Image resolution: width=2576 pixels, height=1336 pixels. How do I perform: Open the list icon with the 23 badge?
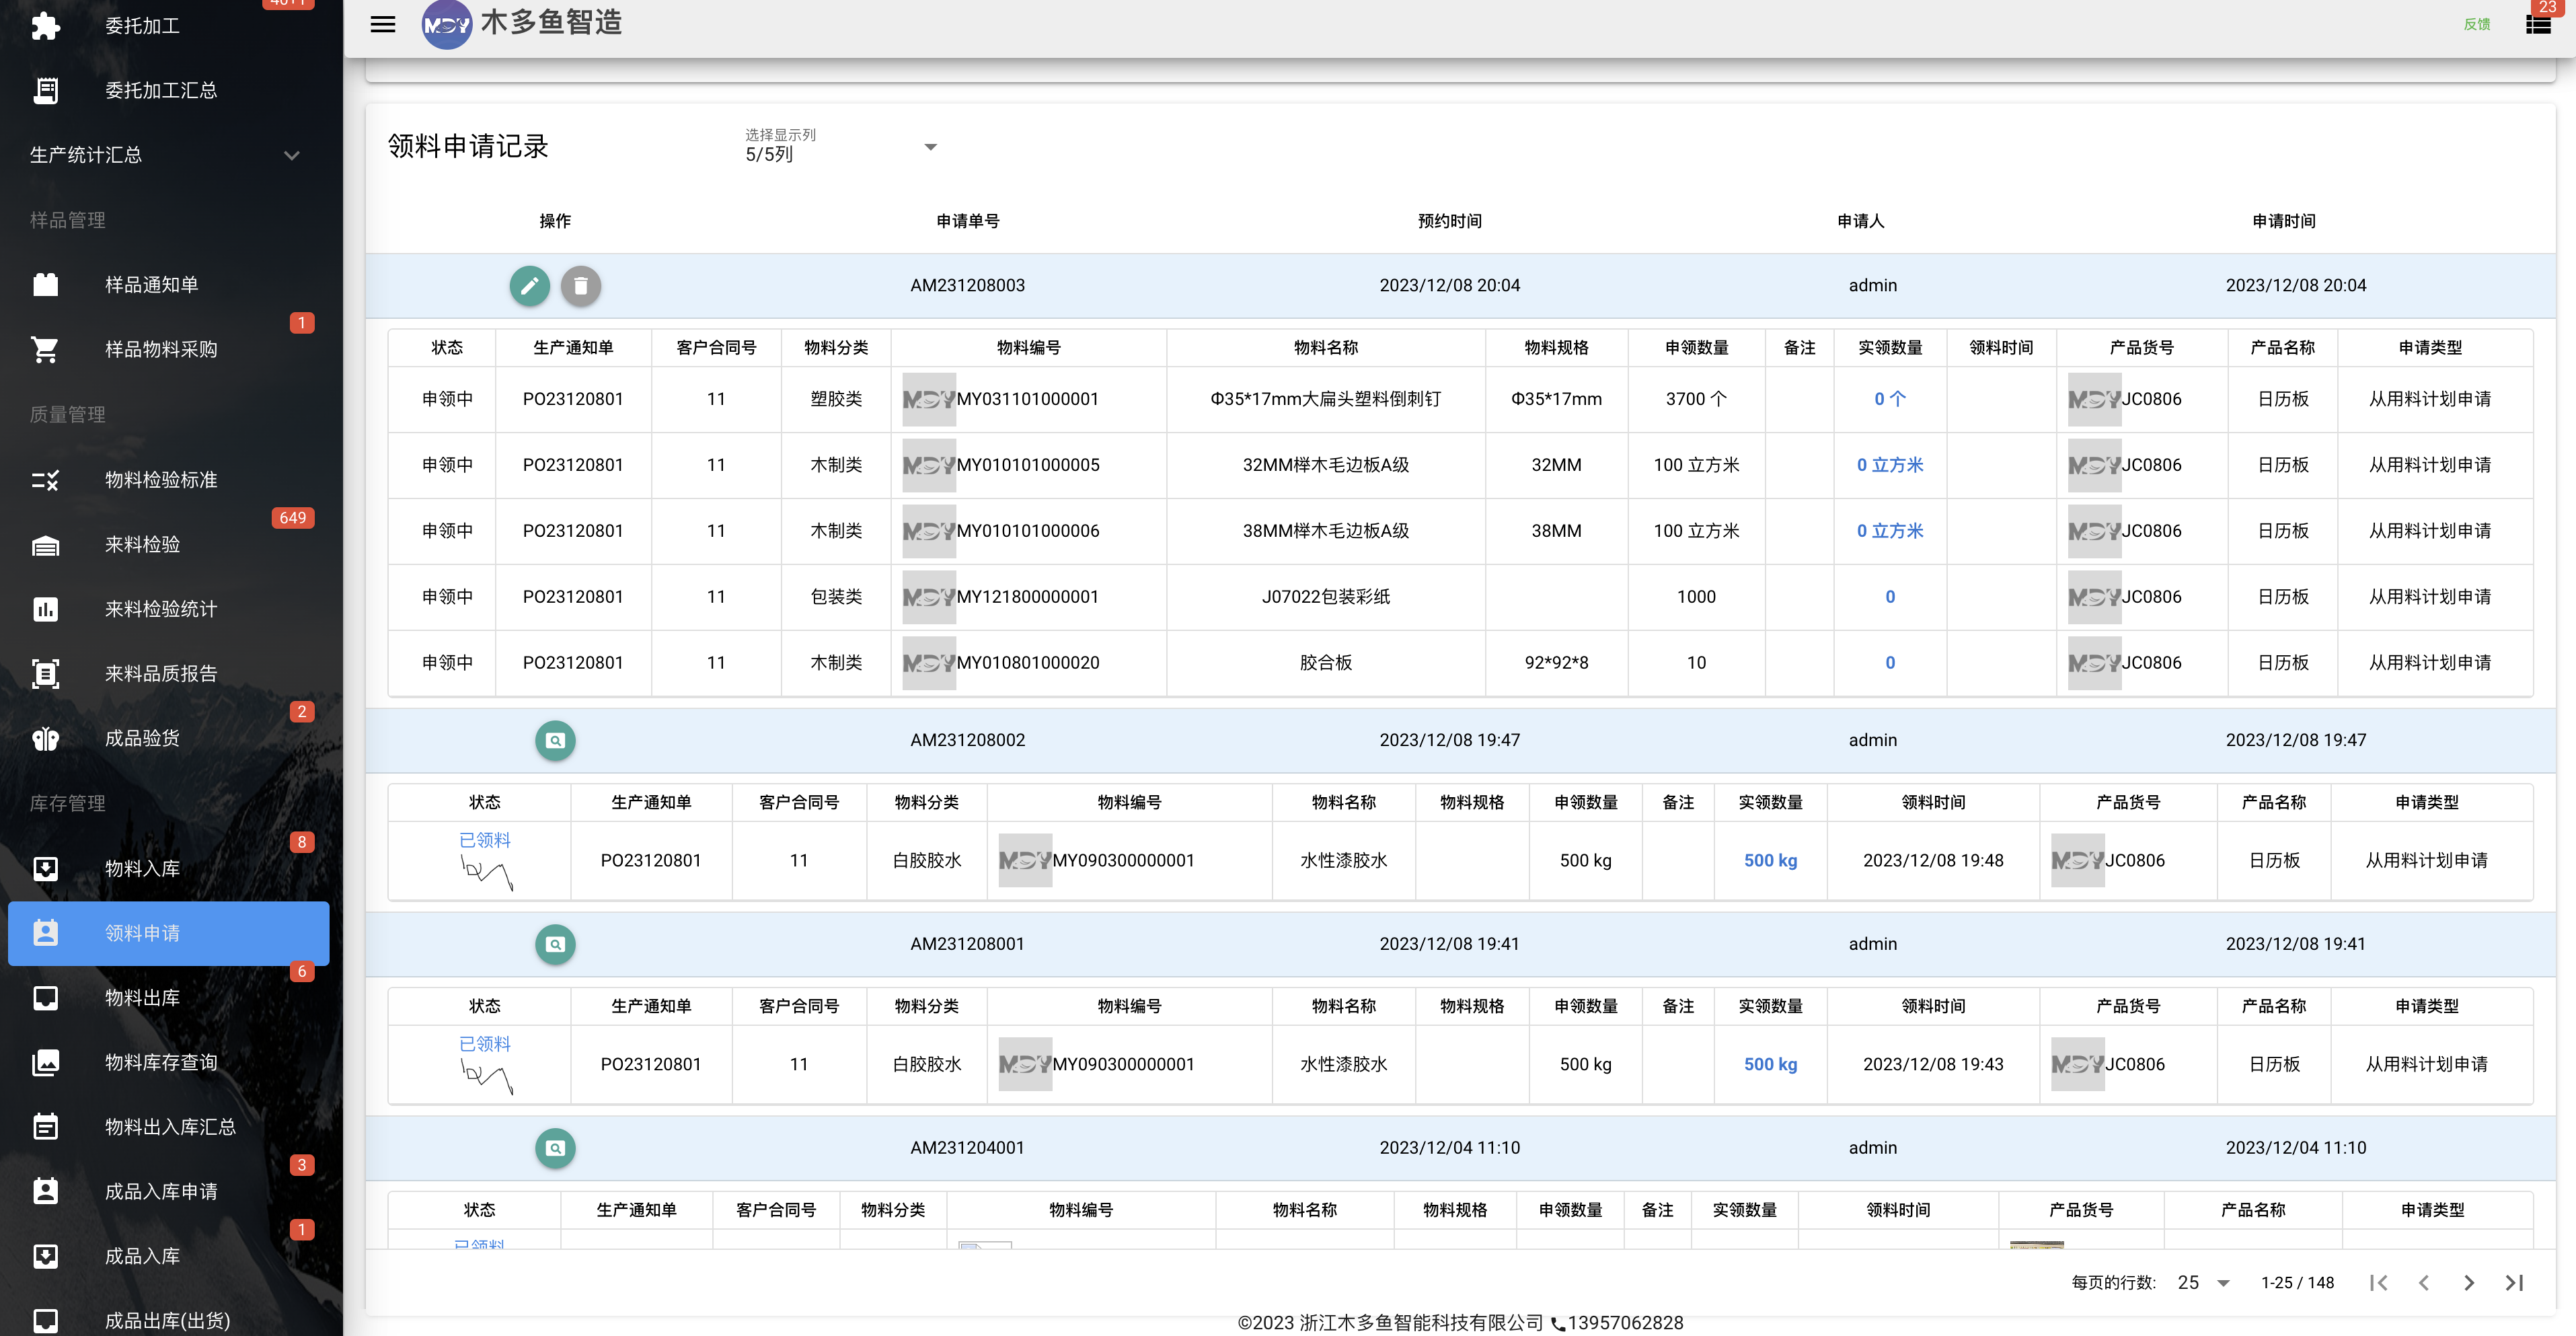tap(2538, 24)
